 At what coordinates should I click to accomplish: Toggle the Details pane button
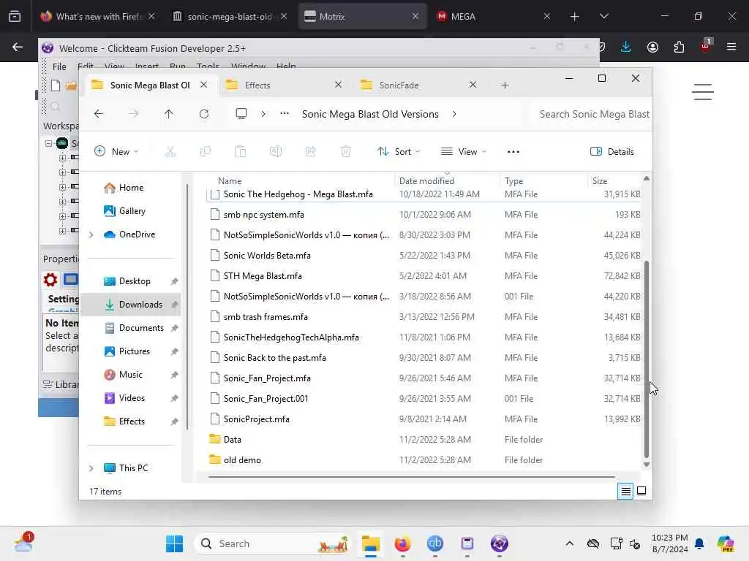[612, 152]
